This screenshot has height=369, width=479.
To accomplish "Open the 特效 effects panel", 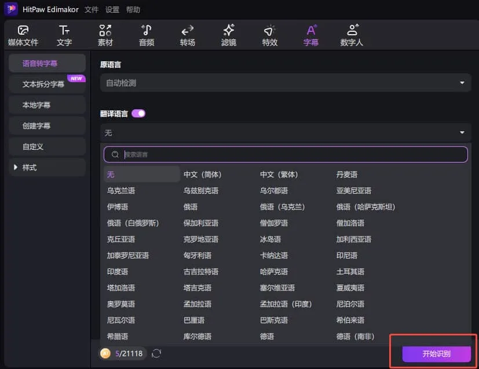I will tap(269, 34).
